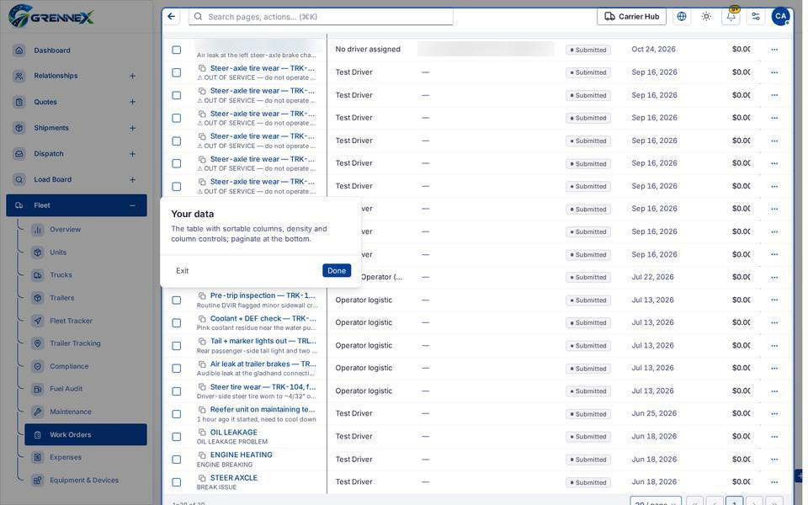Open the language globe icon
Screen dimensions: 808x505
pyautogui.click(x=682, y=17)
